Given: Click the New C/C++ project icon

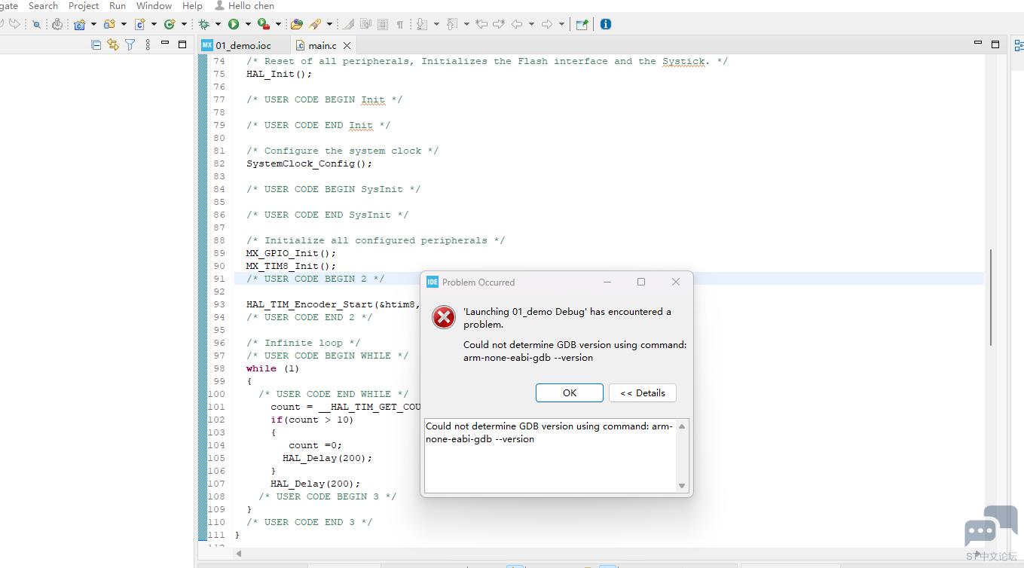Looking at the screenshot, I should coord(79,24).
